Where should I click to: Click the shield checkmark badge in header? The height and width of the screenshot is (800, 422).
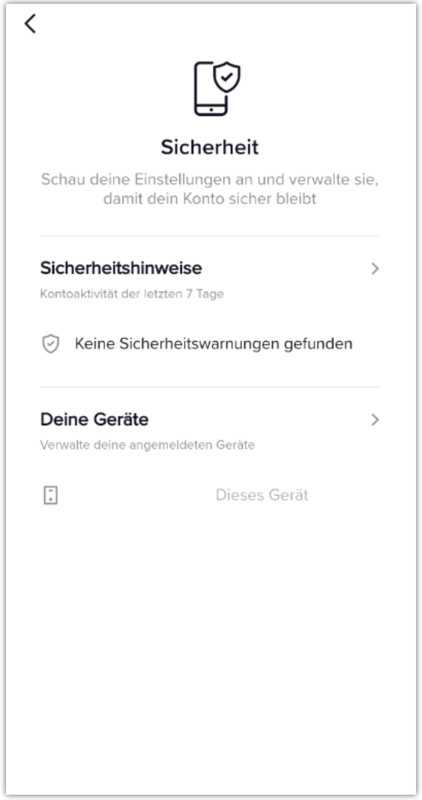pyautogui.click(x=226, y=77)
